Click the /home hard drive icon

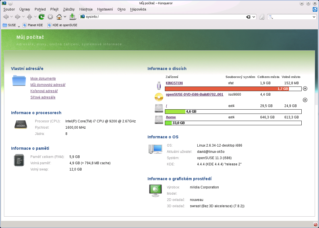tap(159, 120)
